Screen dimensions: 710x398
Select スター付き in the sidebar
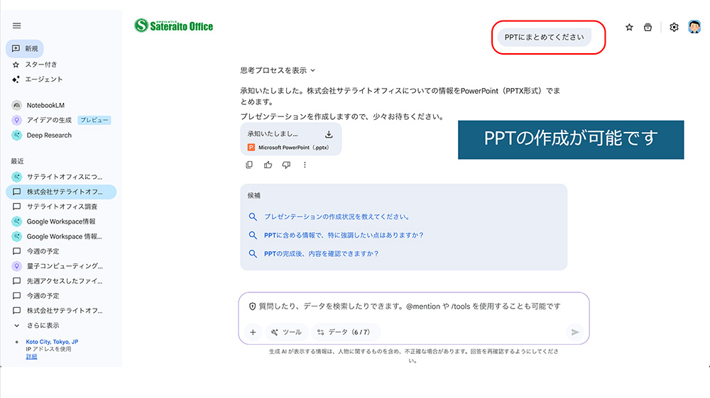pyautogui.click(x=40, y=65)
